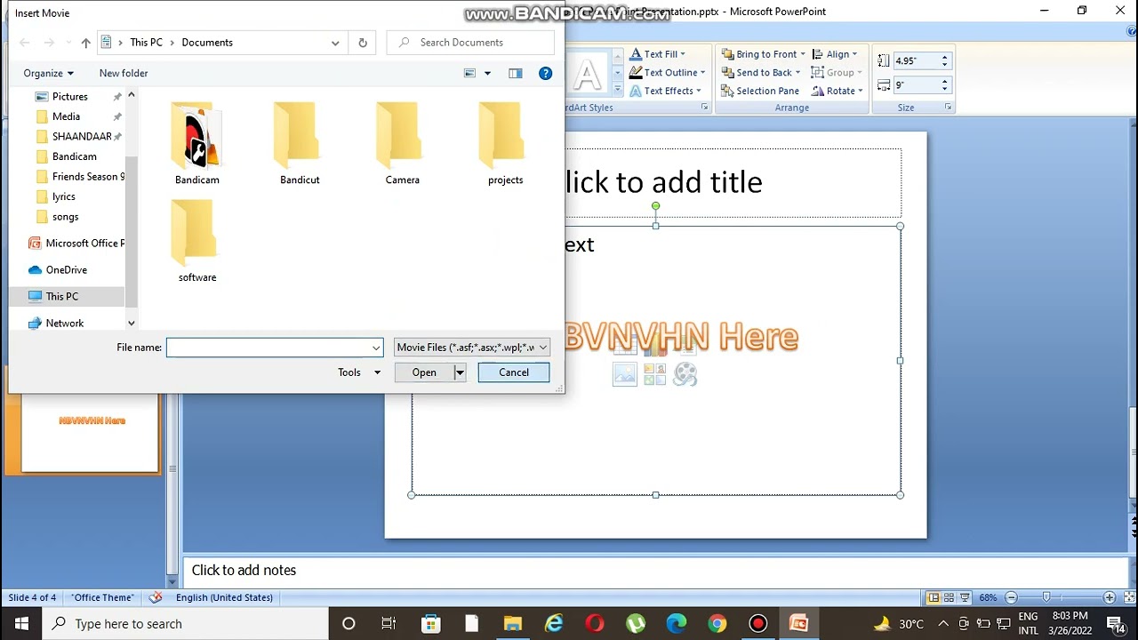Viewport: 1138px width, 640px height.
Task: Decrease the shape width spinner
Action: point(944,90)
